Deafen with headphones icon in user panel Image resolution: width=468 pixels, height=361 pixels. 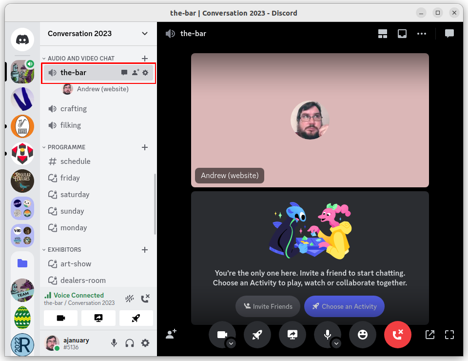(130, 343)
